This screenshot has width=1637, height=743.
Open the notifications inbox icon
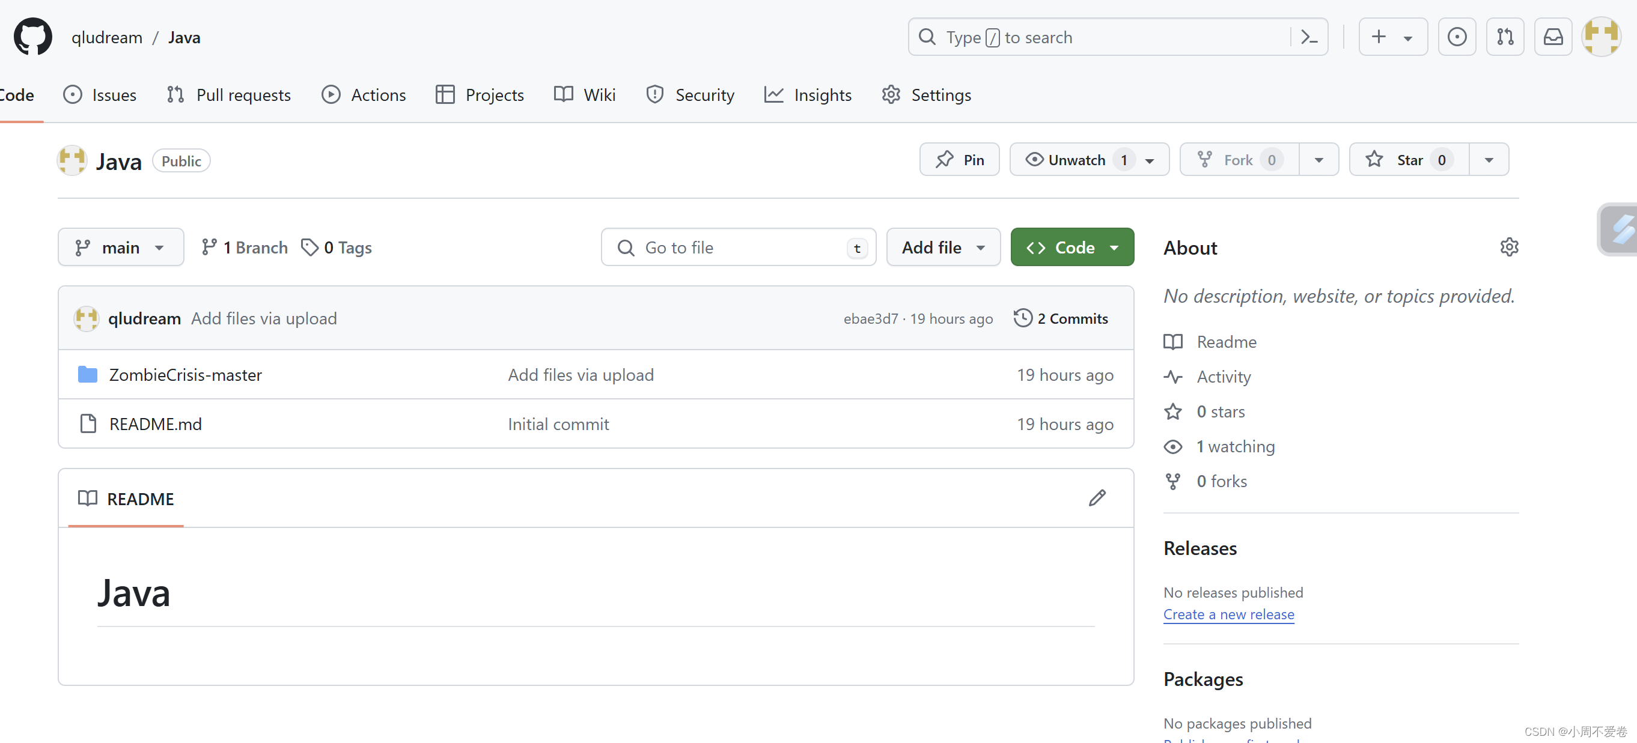[1552, 37]
